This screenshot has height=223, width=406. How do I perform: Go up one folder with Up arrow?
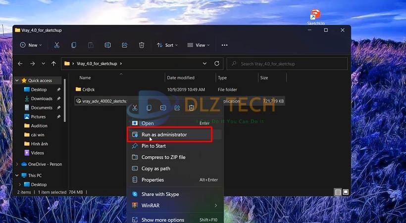point(53,64)
